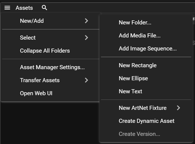Open Asset Manager Settings
The height and width of the screenshot is (144, 195).
[52, 67]
